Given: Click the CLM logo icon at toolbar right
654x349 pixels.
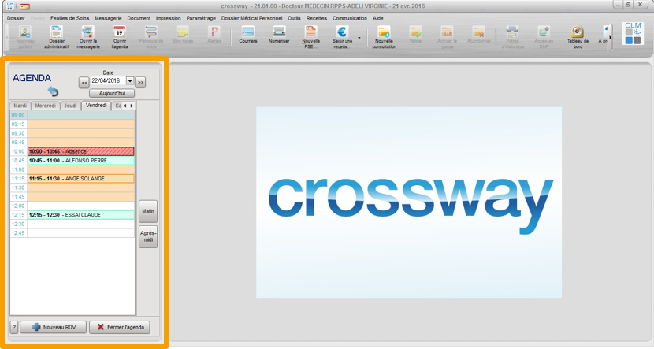Looking at the screenshot, I should click(633, 33).
